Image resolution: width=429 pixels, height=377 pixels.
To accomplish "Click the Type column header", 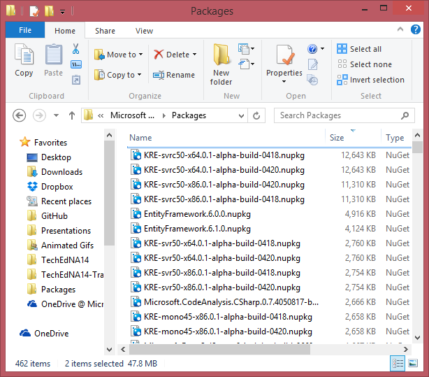I will tap(396, 137).
